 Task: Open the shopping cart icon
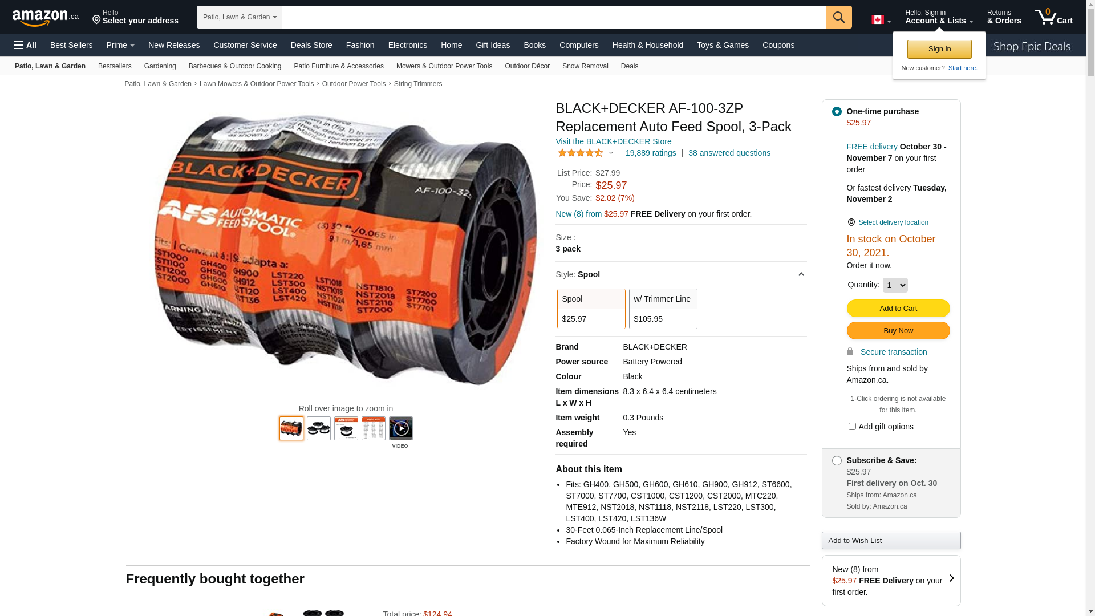coord(1054,17)
